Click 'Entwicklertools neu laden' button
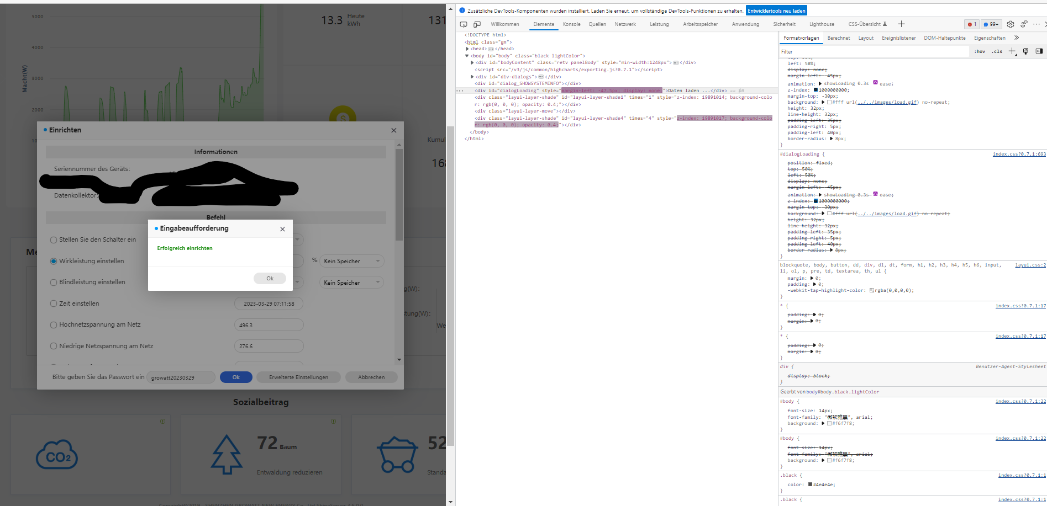The height and width of the screenshot is (506, 1047). pos(776,10)
